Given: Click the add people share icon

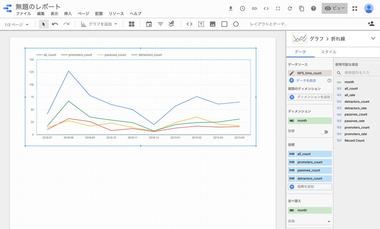Looking at the screenshot, I should [x=371, y=24].
